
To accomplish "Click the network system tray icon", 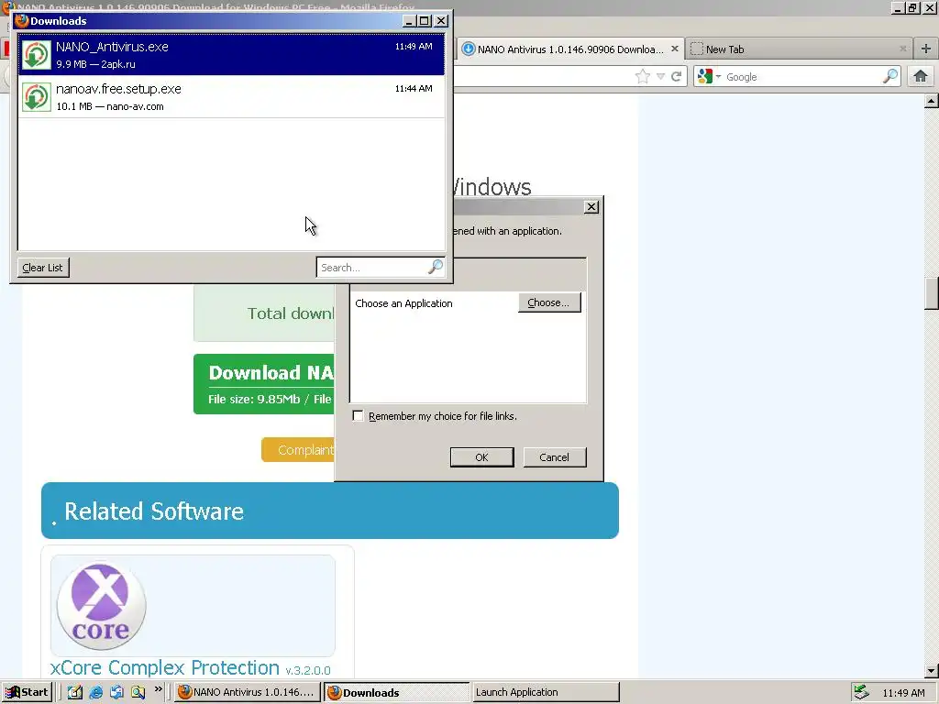I will click(861, 692).
